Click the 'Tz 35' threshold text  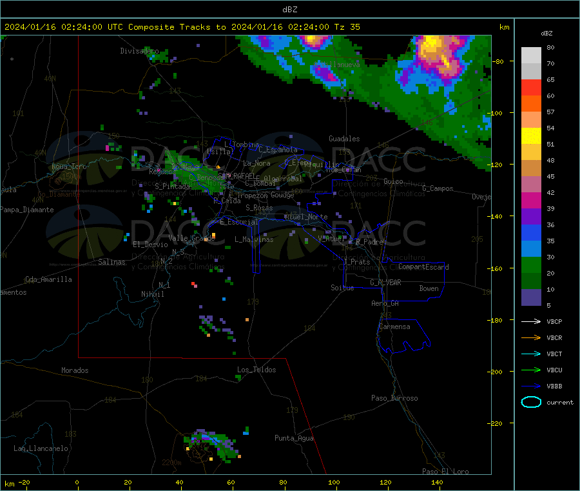tap(347, 27)
